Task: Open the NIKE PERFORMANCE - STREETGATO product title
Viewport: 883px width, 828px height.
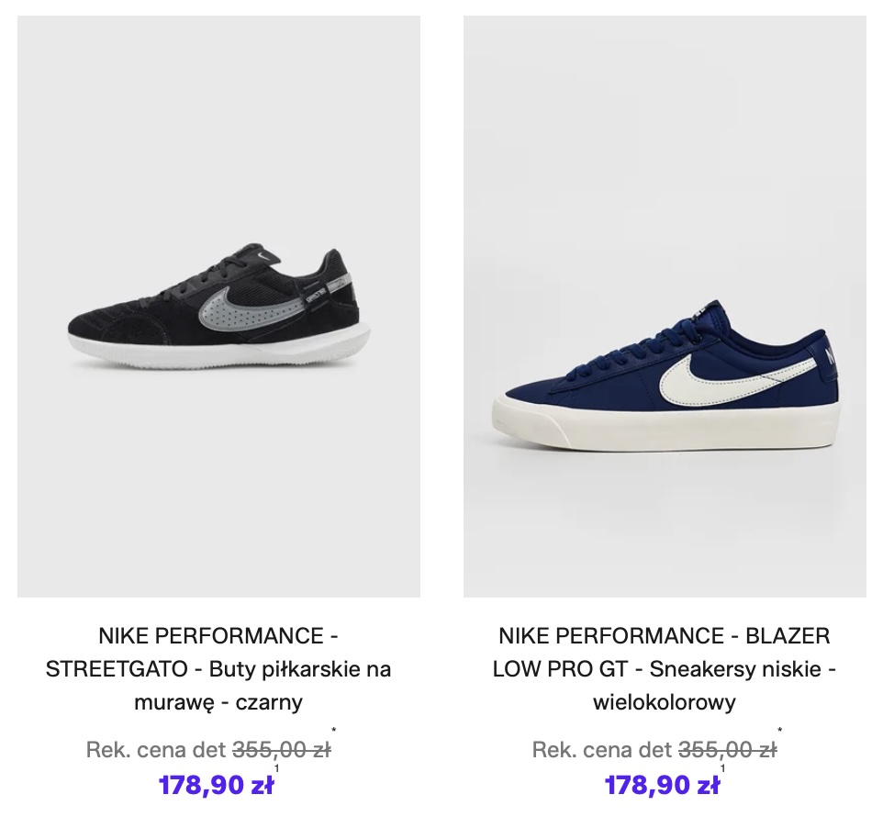Action: coord(218,669)
